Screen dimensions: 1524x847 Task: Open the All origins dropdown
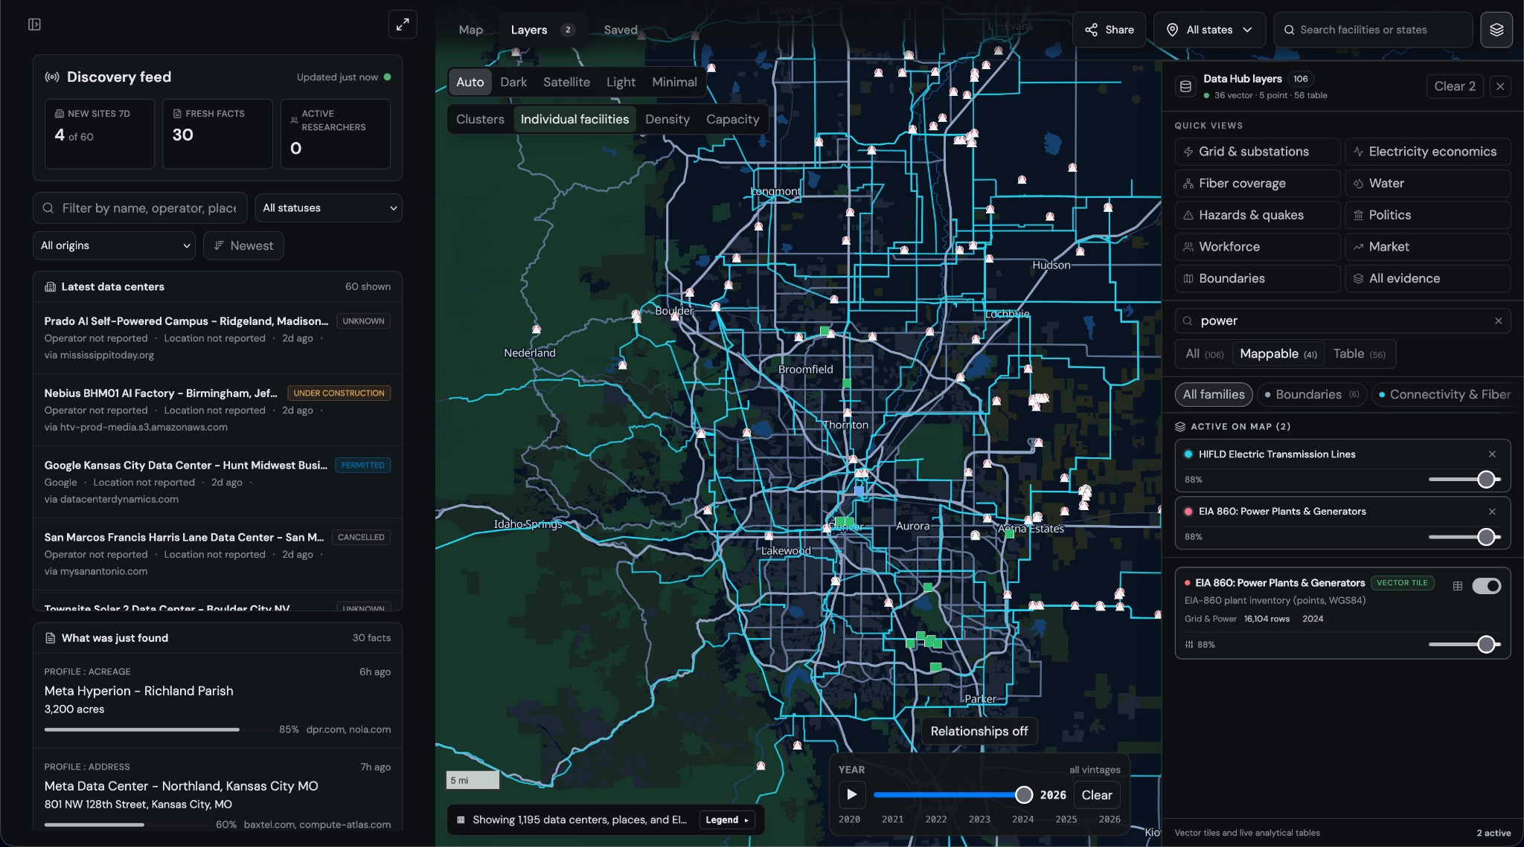114,246
